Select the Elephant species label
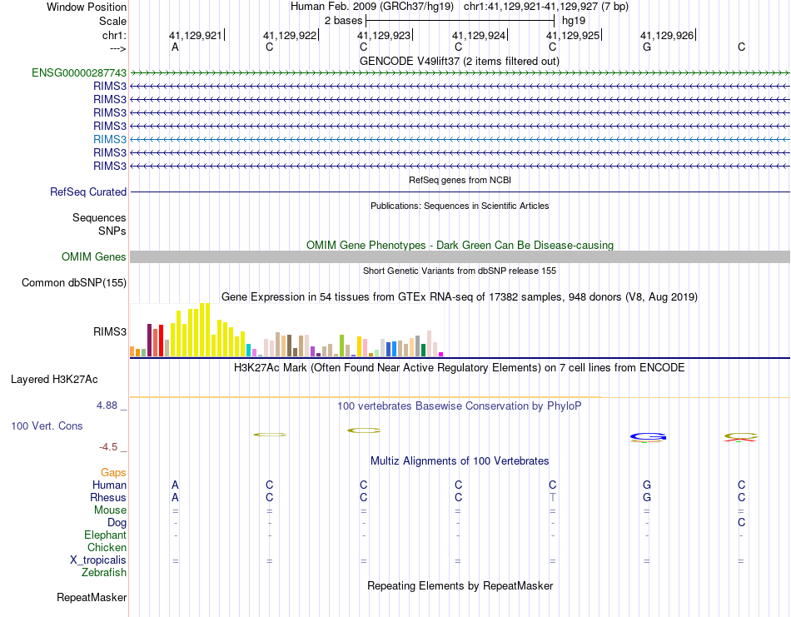791x617 pixels. [105, 535]
